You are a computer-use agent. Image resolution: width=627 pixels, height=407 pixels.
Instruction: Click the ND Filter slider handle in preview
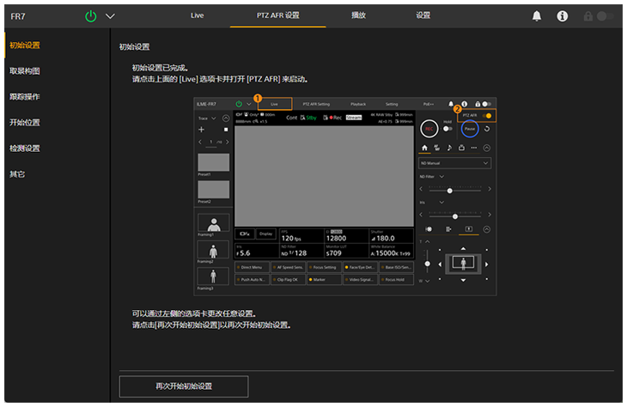pos(450,189)
